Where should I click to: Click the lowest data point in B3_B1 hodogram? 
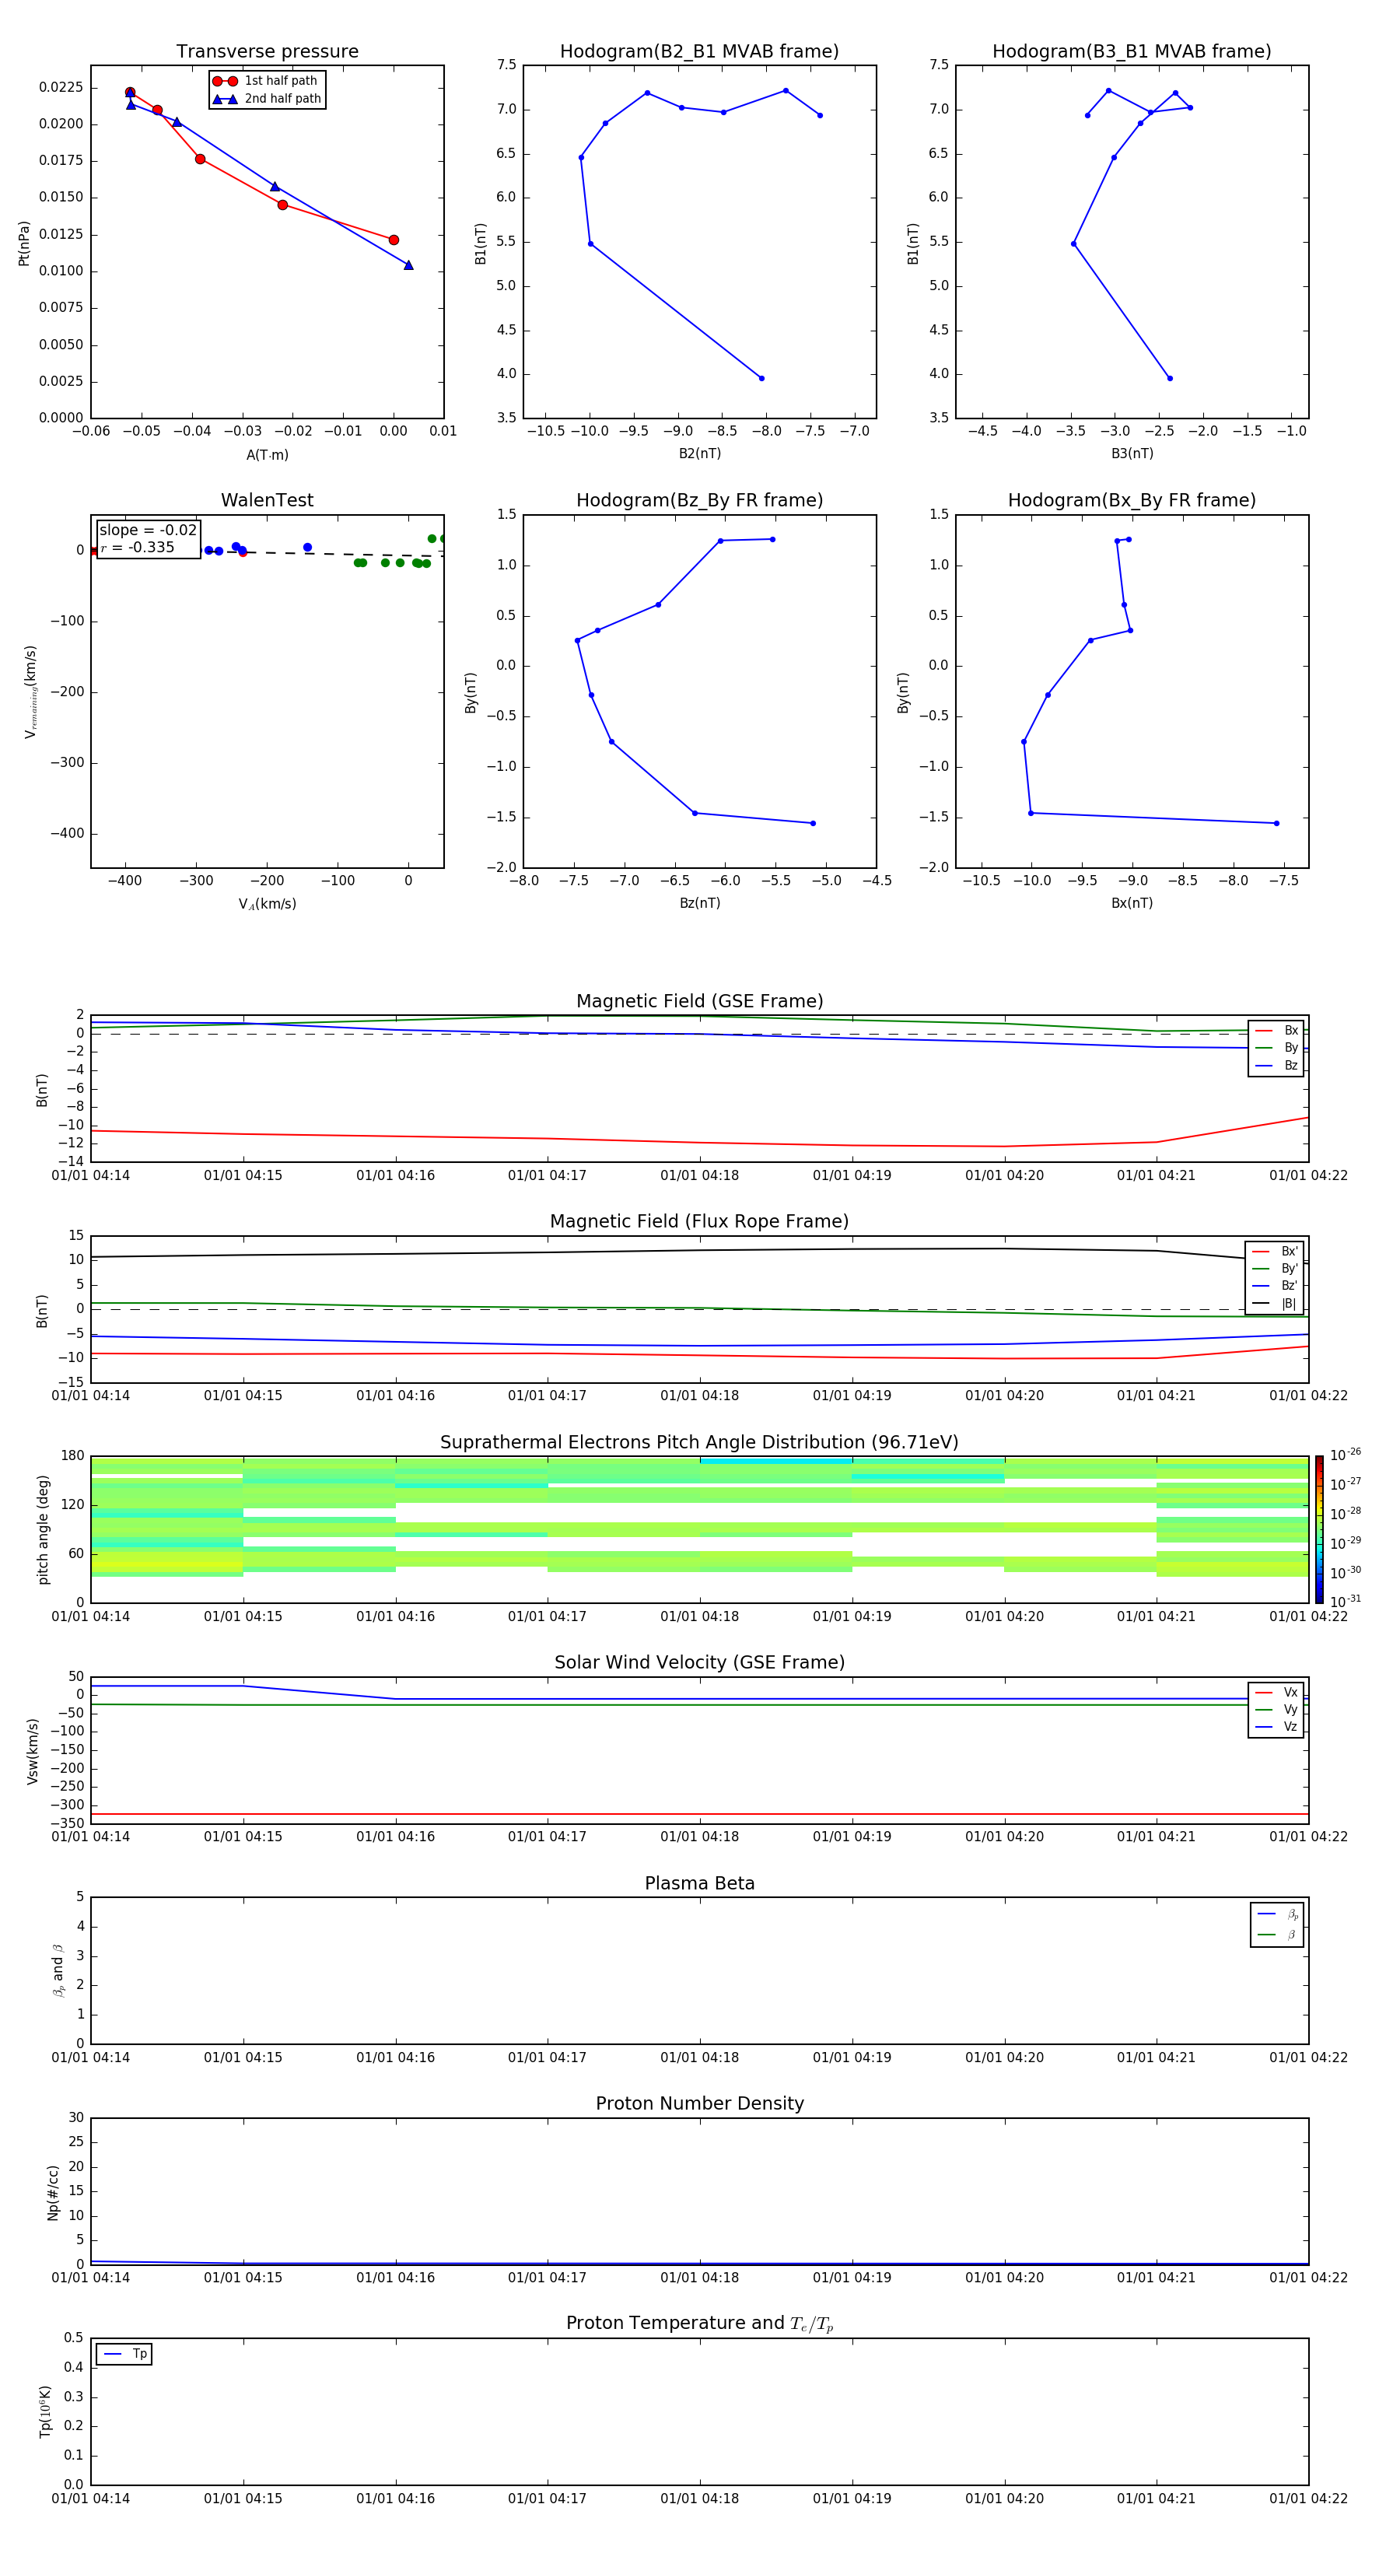tap(1170, 378)
